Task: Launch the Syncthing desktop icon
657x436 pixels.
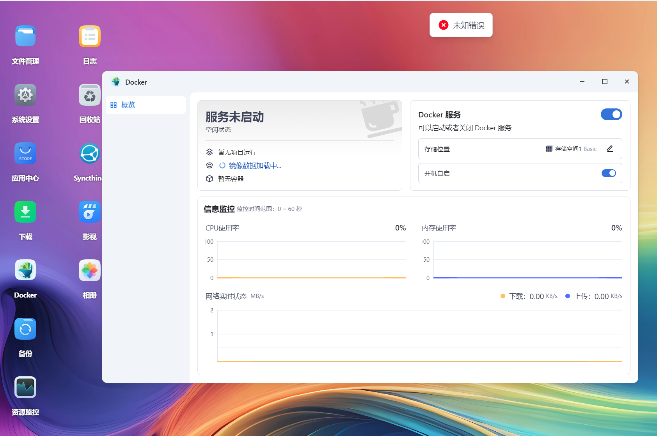Action: (x=90, y=153)
